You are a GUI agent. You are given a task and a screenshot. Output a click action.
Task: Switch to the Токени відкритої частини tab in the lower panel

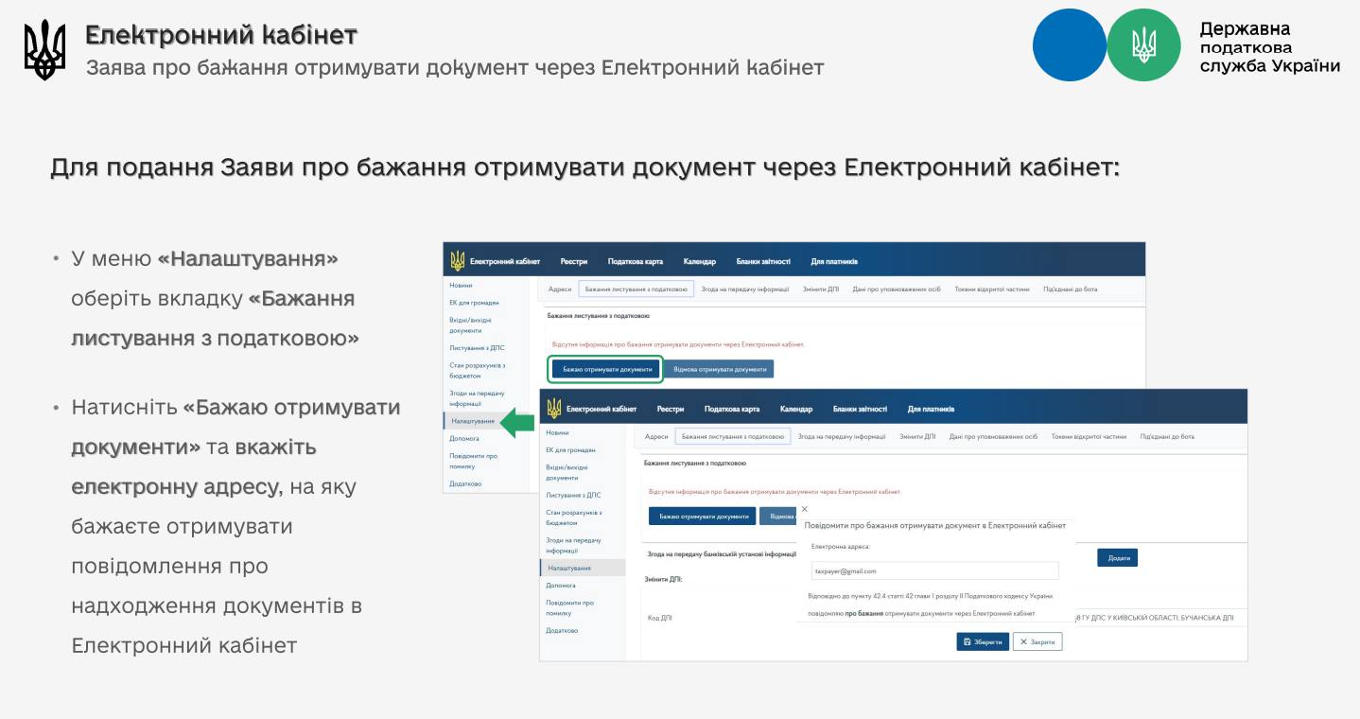tap(1089, 436)
